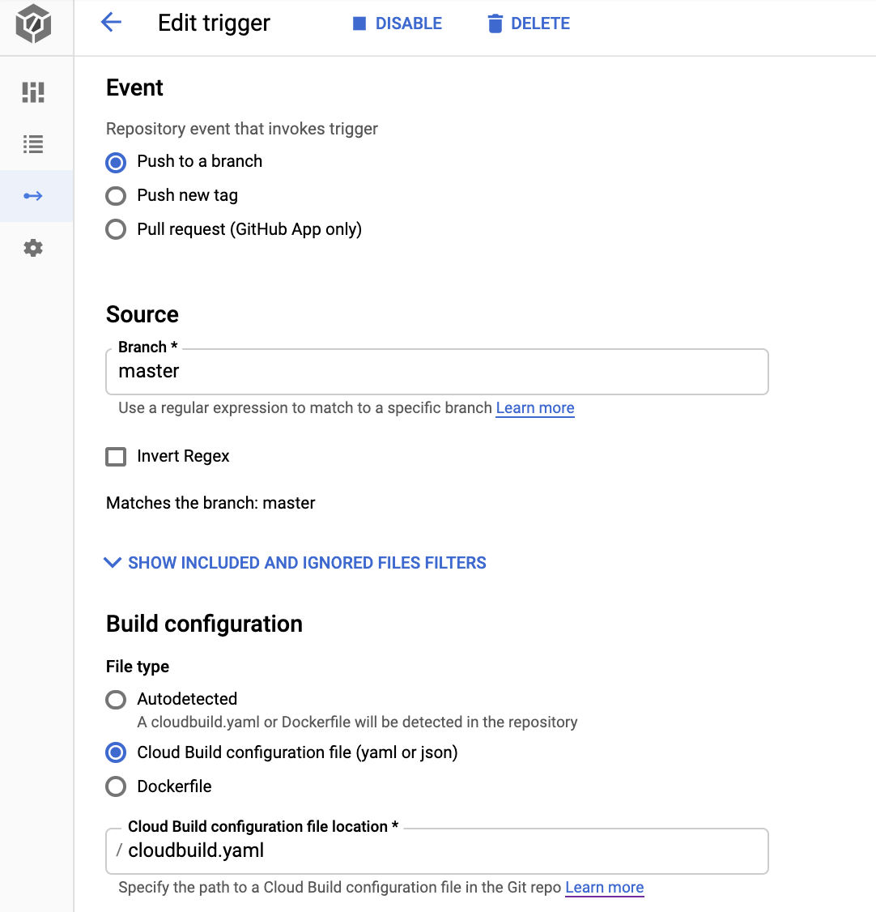Image resolution: width=876 pixels, height=912 pixels.
Task: Select the Triggers arrow icon in sidebar
Action: tap(33, 196)
